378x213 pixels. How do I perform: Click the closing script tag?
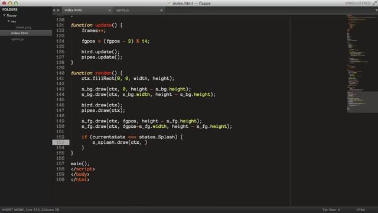pos(83,169)
